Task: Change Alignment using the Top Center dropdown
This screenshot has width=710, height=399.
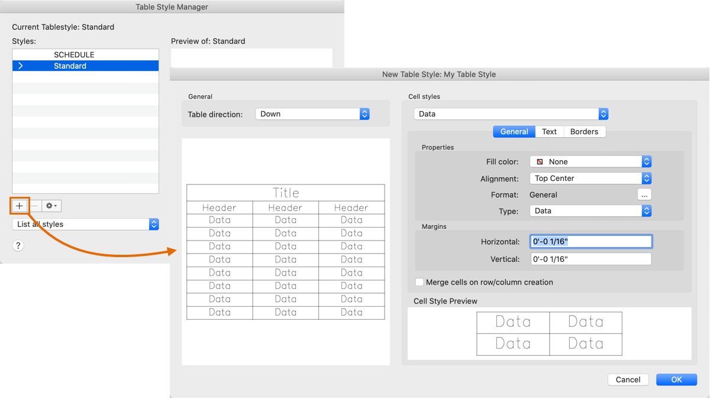Action: (x=590, y=178)
